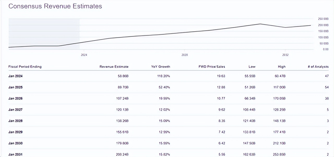This screenshot has width=334, height=157.
Task: Click the FWD Price/Sales column header
Action: [212, 67]
